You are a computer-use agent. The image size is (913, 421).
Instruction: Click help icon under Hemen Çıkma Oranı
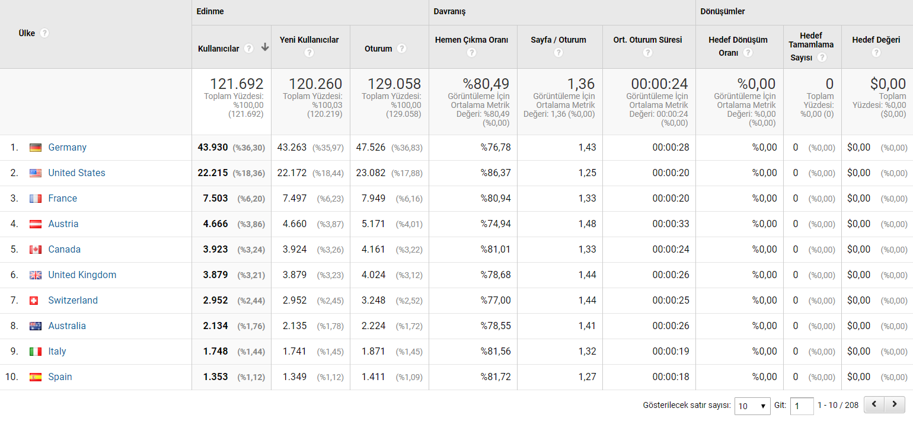click(471, 53)
